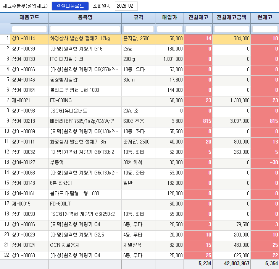Click spec cell 20A, 조
279x269 pixels.
click(x=131, y=111)
